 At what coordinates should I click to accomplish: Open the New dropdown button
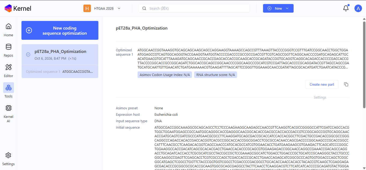click(278, 8)
